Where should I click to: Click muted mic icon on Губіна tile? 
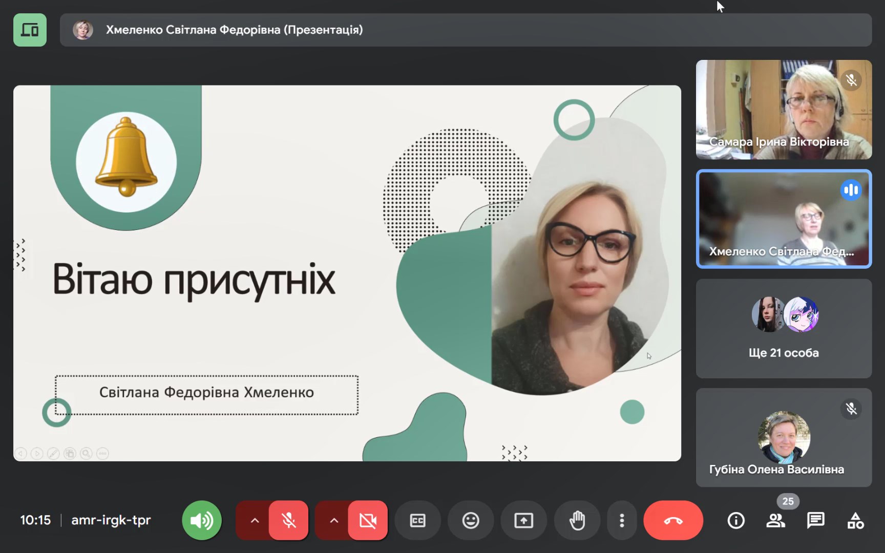click(851, 409)
